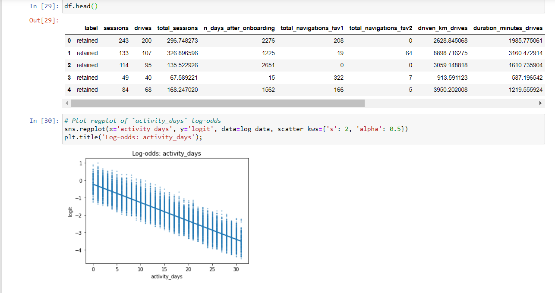Click the 'duration_minutes_drives' column header
Screen dimensions: 555x293
click(x=508, y=28)
